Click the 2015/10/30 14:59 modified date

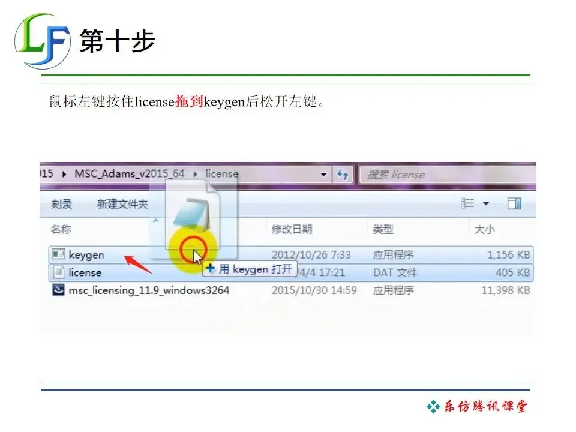click(x=314, y=290)
